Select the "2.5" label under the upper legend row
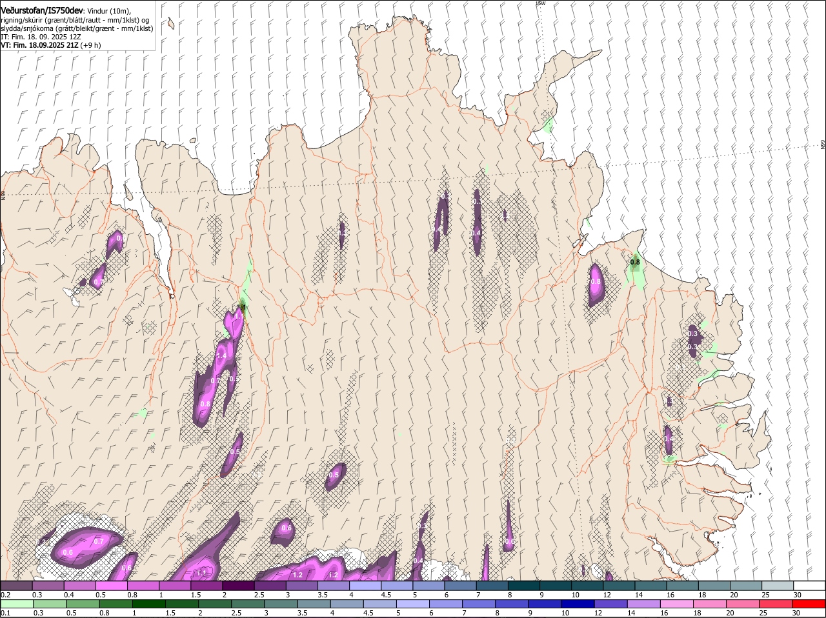This screenshot has width=826, height=618. pyautogui.click(x=259, y=595)
